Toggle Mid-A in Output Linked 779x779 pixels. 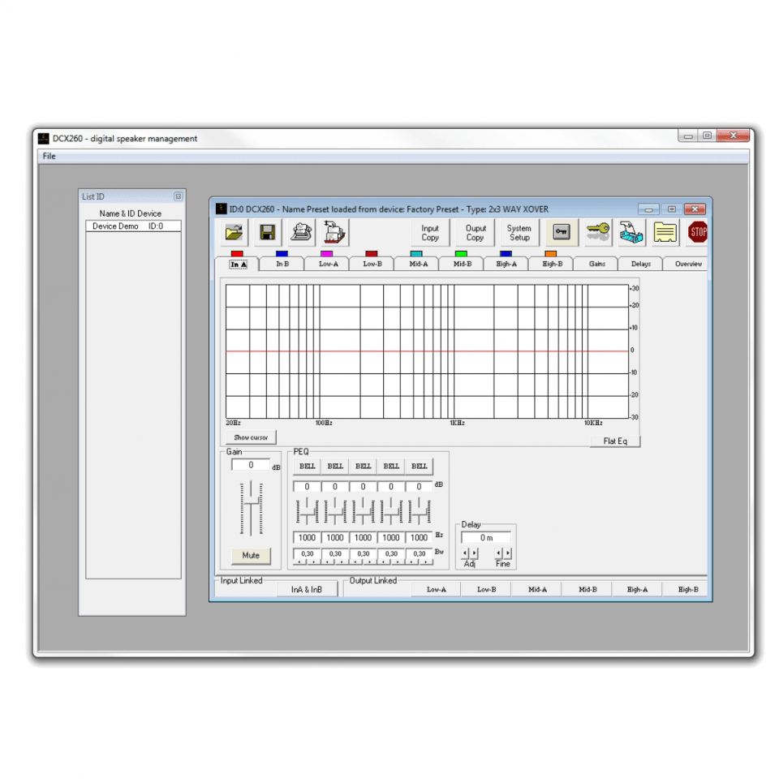[537, 590]
